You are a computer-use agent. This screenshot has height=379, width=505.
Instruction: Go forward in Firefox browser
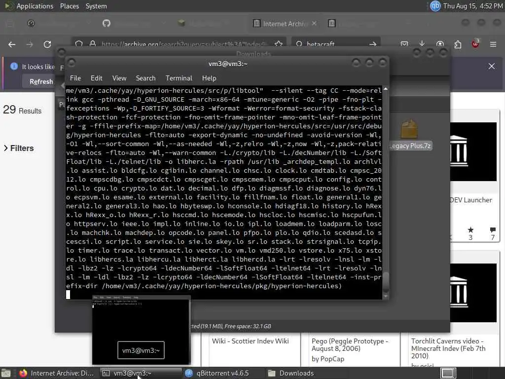coord(30,44)
